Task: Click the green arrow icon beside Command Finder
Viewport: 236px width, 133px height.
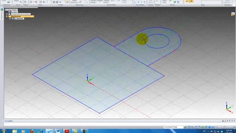Action: coord(185,127)
